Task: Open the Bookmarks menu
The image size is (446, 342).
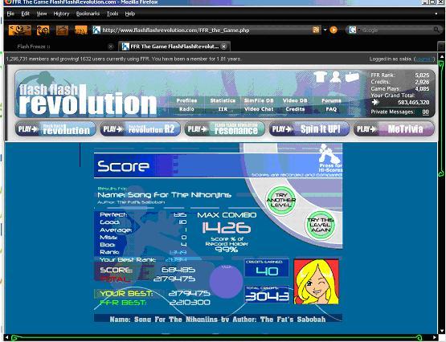Action: click(x=88, y=14)
